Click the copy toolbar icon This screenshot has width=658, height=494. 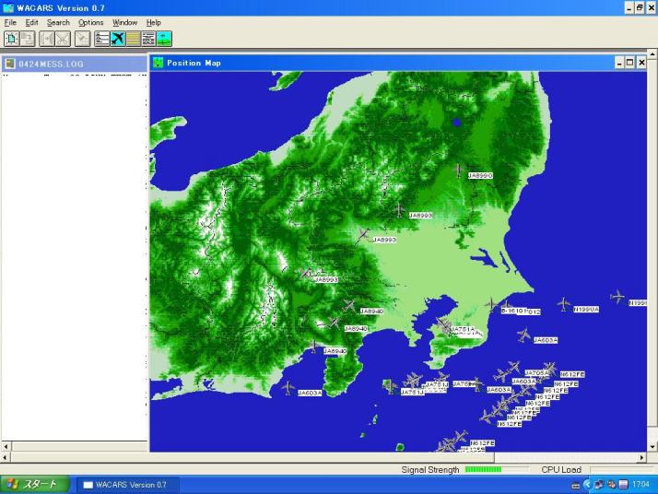click(27, 39)
